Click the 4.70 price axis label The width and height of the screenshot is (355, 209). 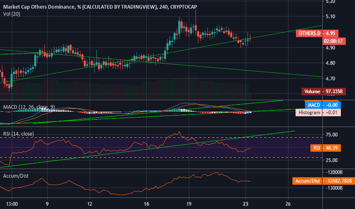[x=330, y=79]
